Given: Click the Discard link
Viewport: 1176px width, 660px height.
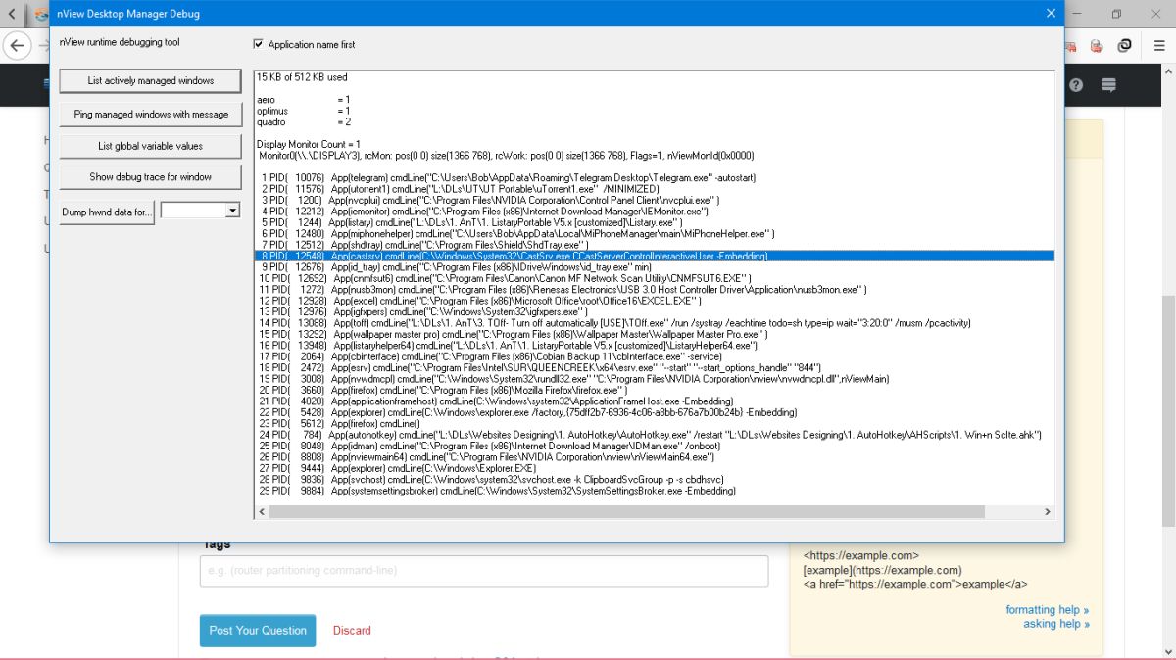Looking at the screenshot, I should (352, 630).
